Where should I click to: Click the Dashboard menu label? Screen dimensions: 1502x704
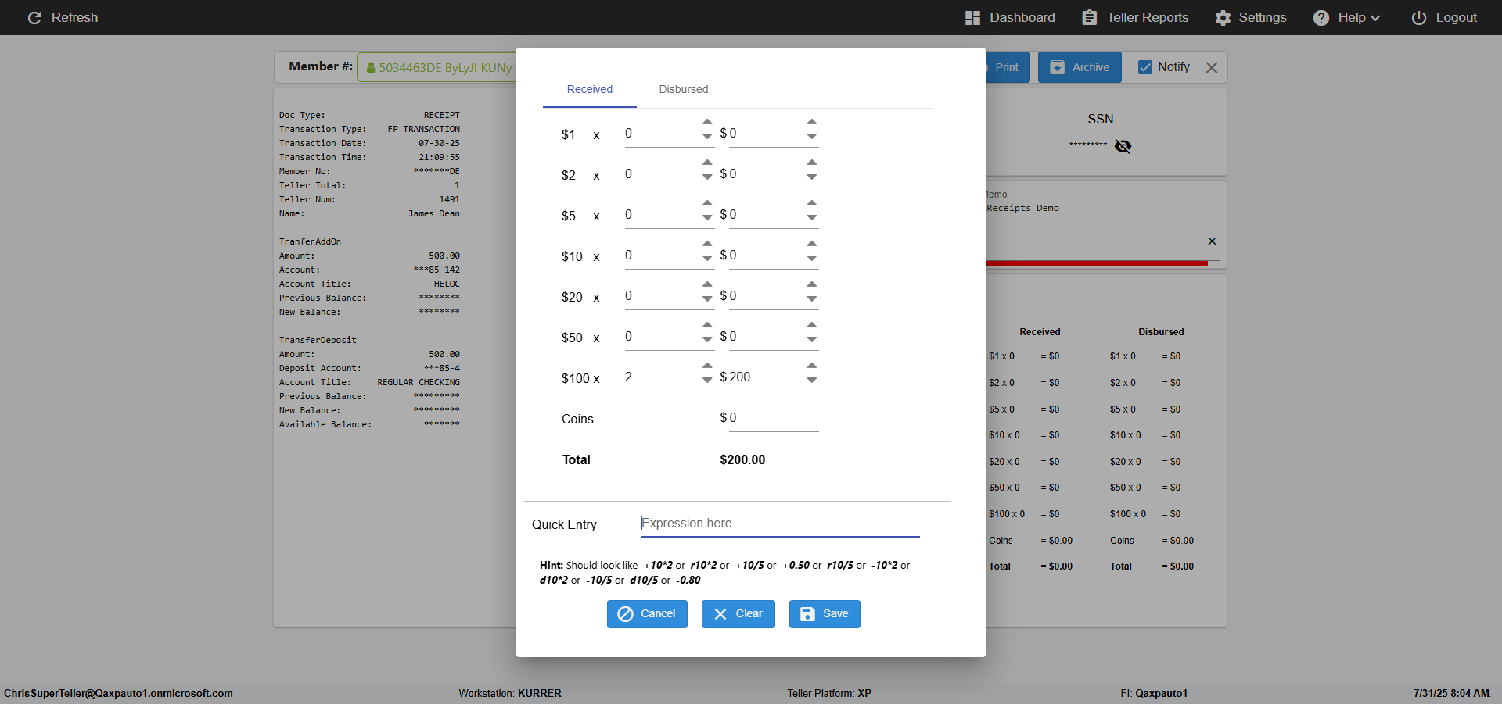pos(1022,17)
